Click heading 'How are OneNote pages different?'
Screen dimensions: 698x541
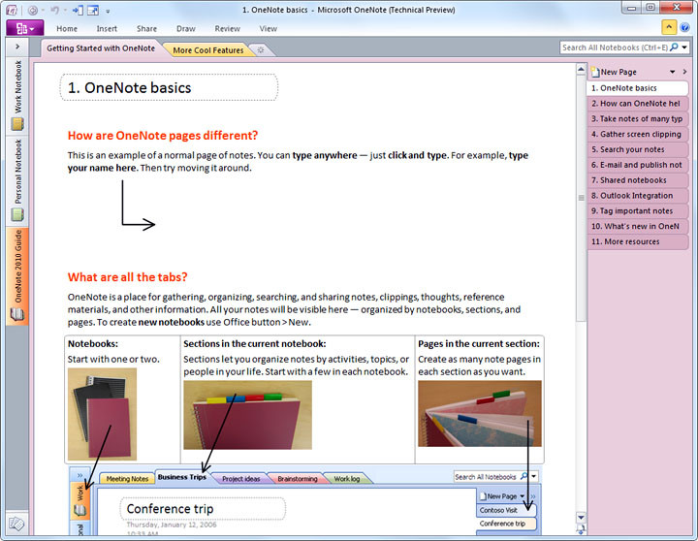[x=163, y=136]
